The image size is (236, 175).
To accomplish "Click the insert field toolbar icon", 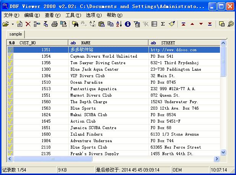I will pos(46,24).
